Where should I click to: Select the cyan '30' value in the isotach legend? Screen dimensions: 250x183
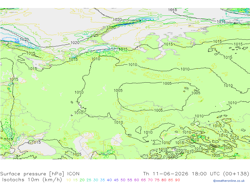96,180
